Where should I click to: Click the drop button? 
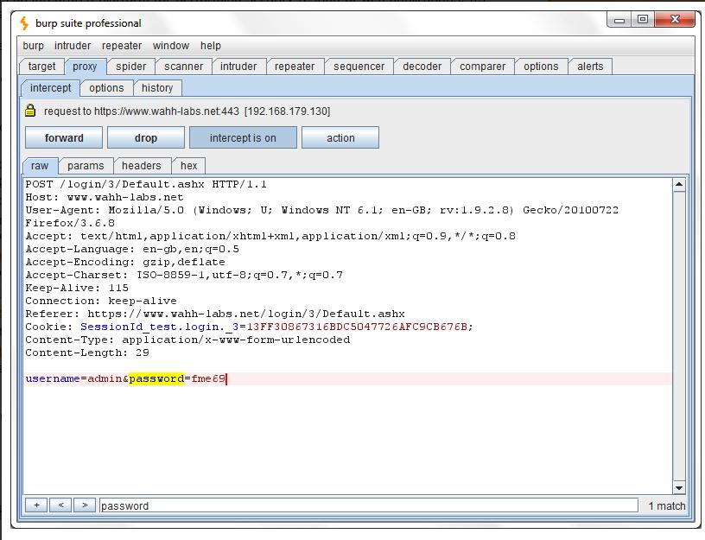146,137
